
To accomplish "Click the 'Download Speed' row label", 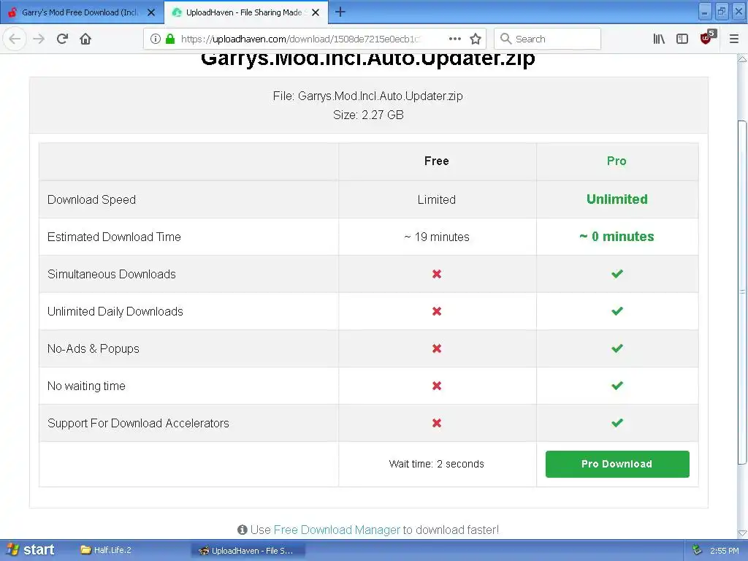I will pos(91,199).
